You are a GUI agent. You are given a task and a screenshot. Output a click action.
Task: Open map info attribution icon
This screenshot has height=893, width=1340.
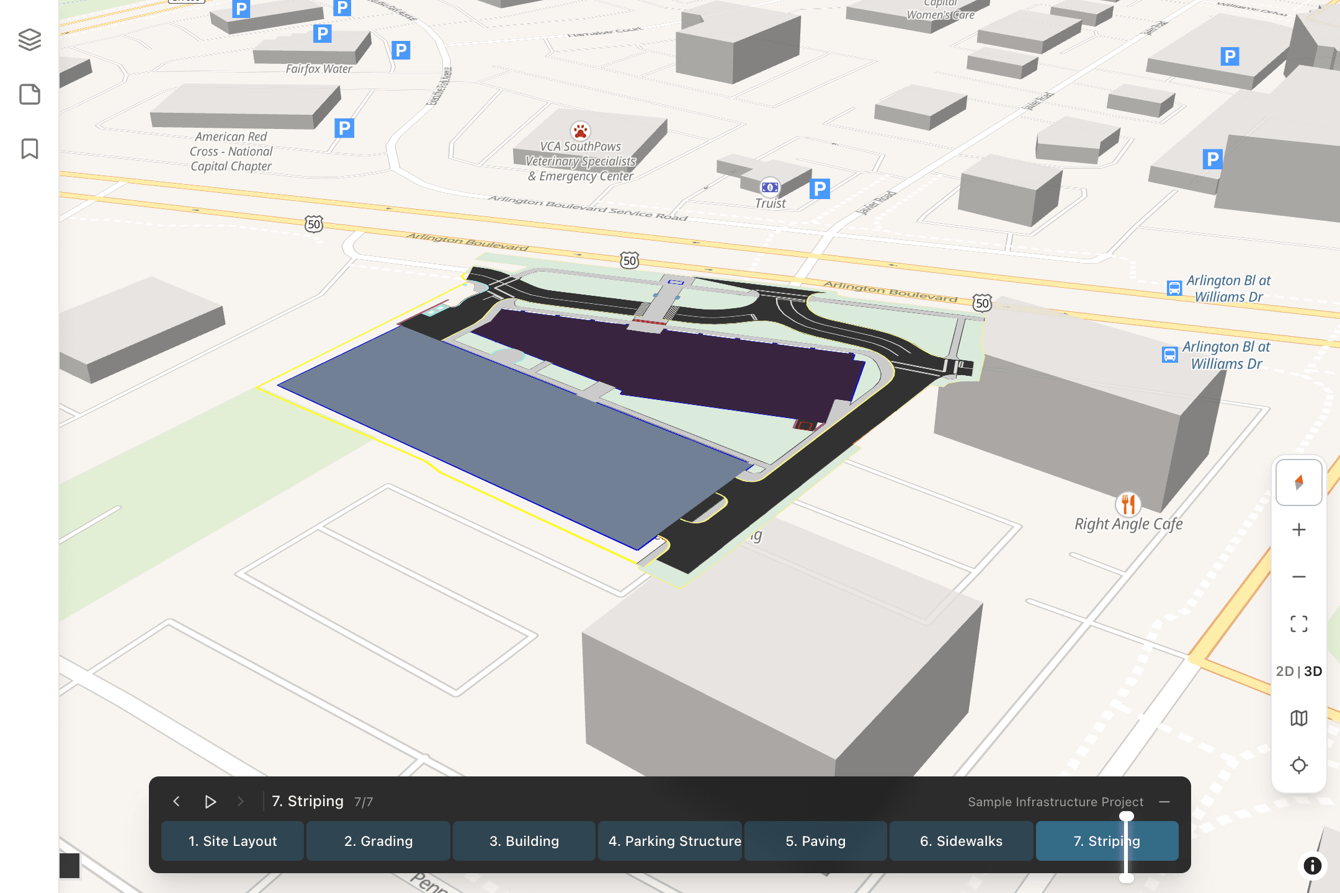[x=1312, y=866]
